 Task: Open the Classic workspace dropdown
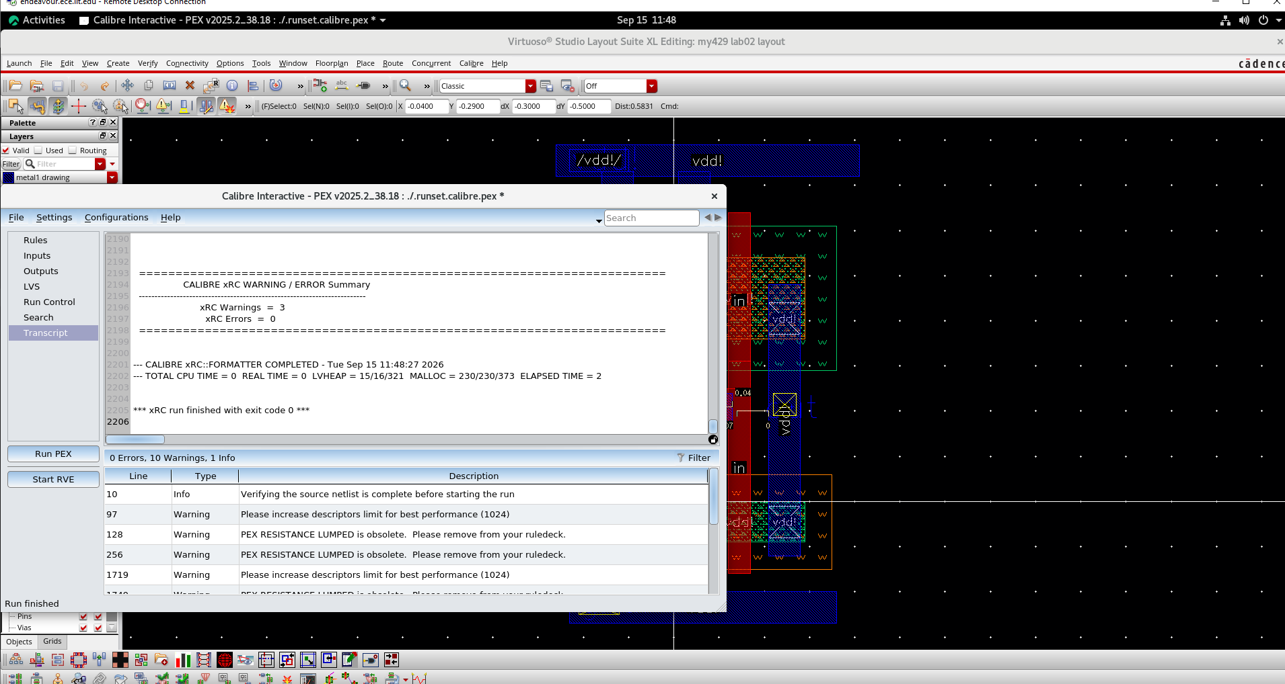(x=531, y=86)
